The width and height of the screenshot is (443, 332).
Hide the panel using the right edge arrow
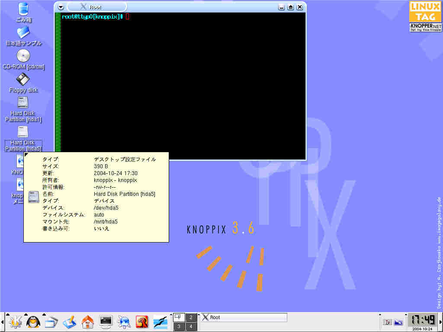[441, 322]
